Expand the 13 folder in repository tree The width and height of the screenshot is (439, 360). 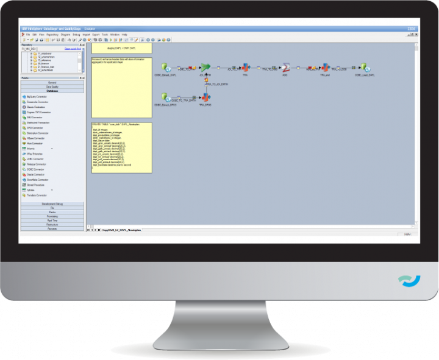(31, 60)
